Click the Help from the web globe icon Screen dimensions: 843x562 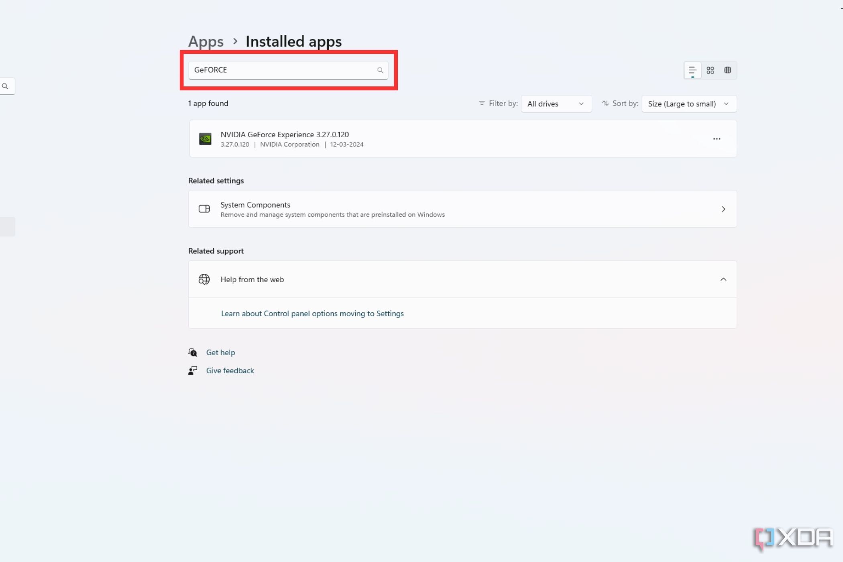[203, 279]
